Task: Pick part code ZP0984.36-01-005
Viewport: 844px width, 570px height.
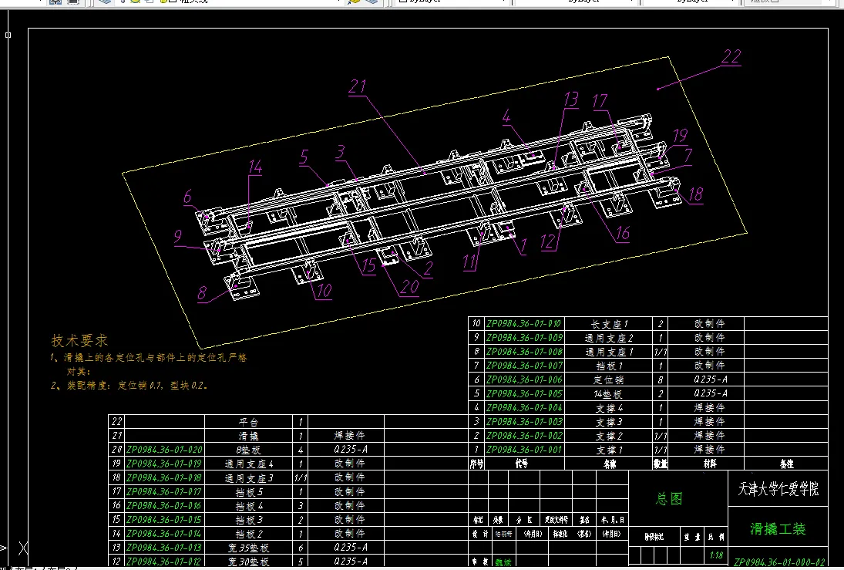Action: (x=524, y=393)
